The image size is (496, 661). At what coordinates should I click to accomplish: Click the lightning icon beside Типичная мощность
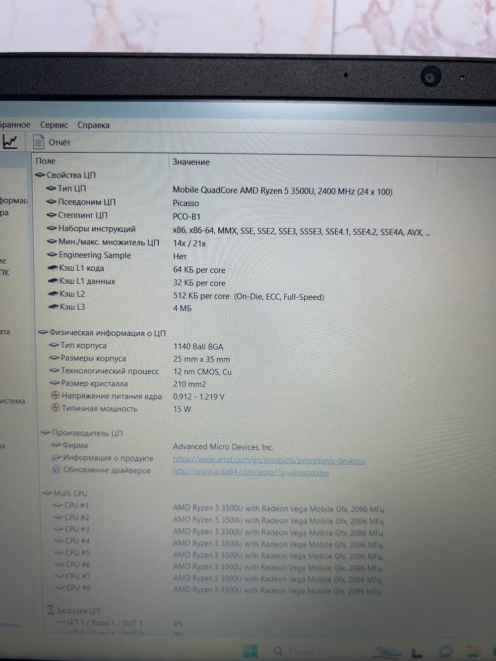55,408
